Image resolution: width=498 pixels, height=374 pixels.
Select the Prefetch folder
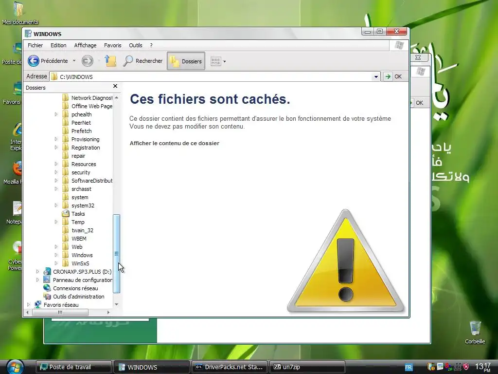click(77, 131)
